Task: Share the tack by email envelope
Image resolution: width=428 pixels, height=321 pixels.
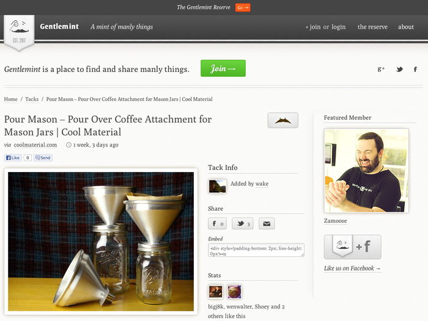Action: [x=267, y=223]
